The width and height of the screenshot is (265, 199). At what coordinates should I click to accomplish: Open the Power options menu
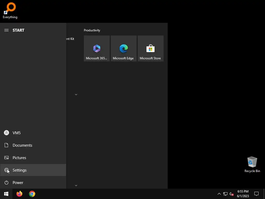33,183
